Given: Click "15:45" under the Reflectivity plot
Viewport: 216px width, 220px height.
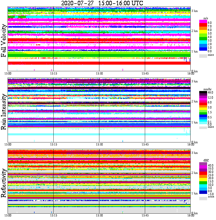Looking at the screenshot, I should 145,215.
